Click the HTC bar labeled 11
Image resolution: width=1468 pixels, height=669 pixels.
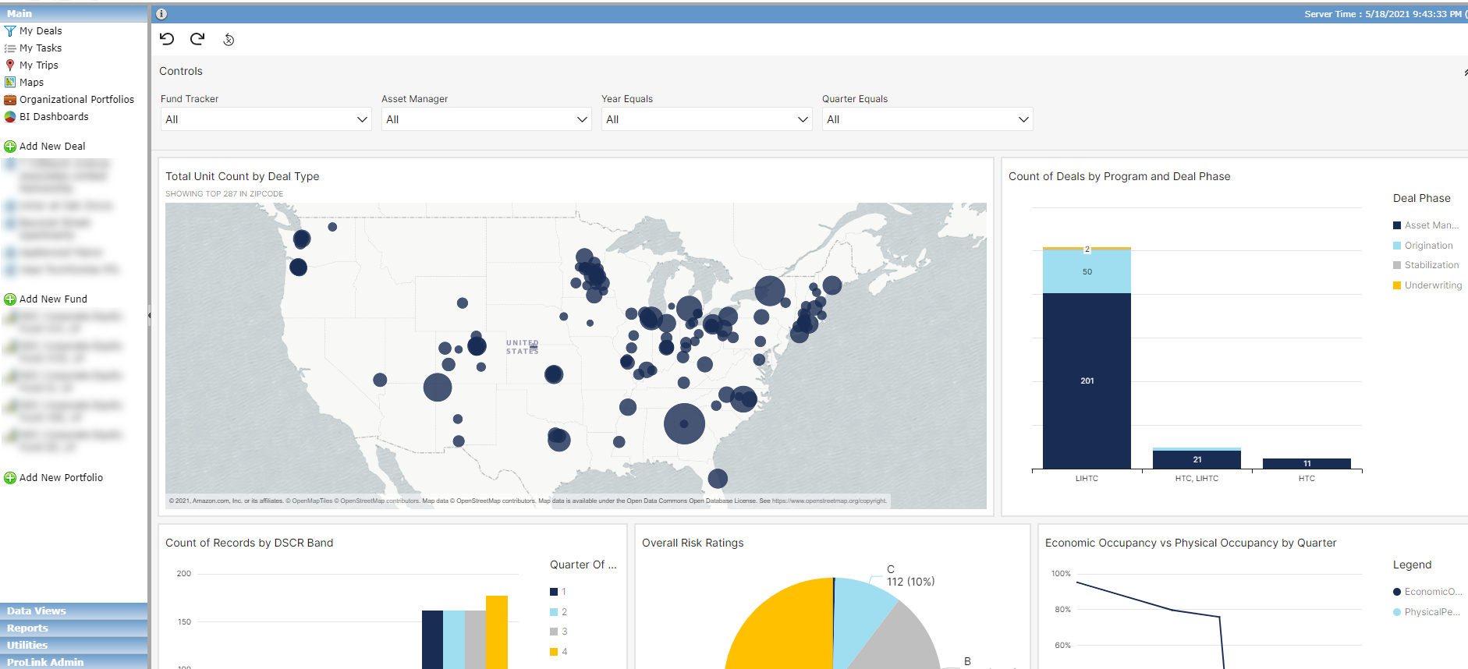(1307, 463)
